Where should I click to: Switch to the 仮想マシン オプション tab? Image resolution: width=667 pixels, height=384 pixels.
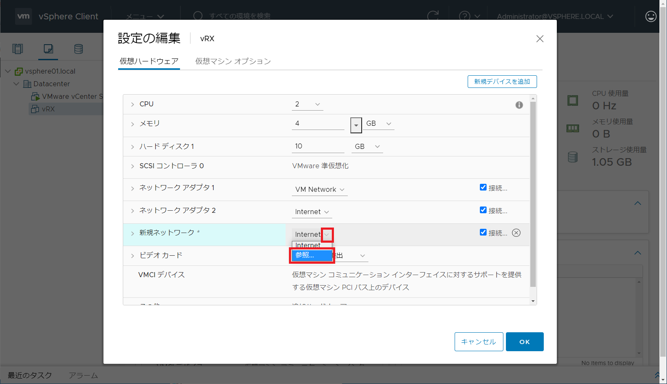pos(233,61)
